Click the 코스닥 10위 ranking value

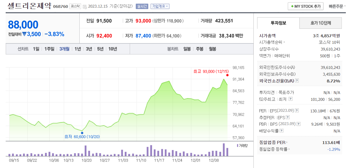[x=329, y=42]
